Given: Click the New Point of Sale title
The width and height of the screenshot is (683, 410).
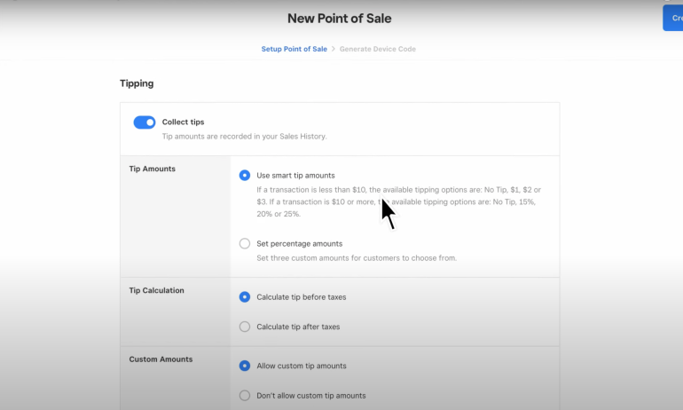Looking at the screenshot, I should click(x=339, y=18).
